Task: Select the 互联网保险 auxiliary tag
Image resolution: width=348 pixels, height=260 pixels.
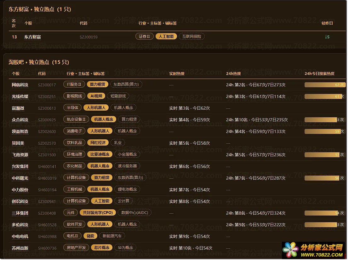Action: coord(192,37)
